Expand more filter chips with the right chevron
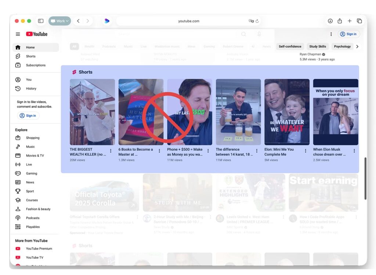The image size is (376, 275). 357,46
